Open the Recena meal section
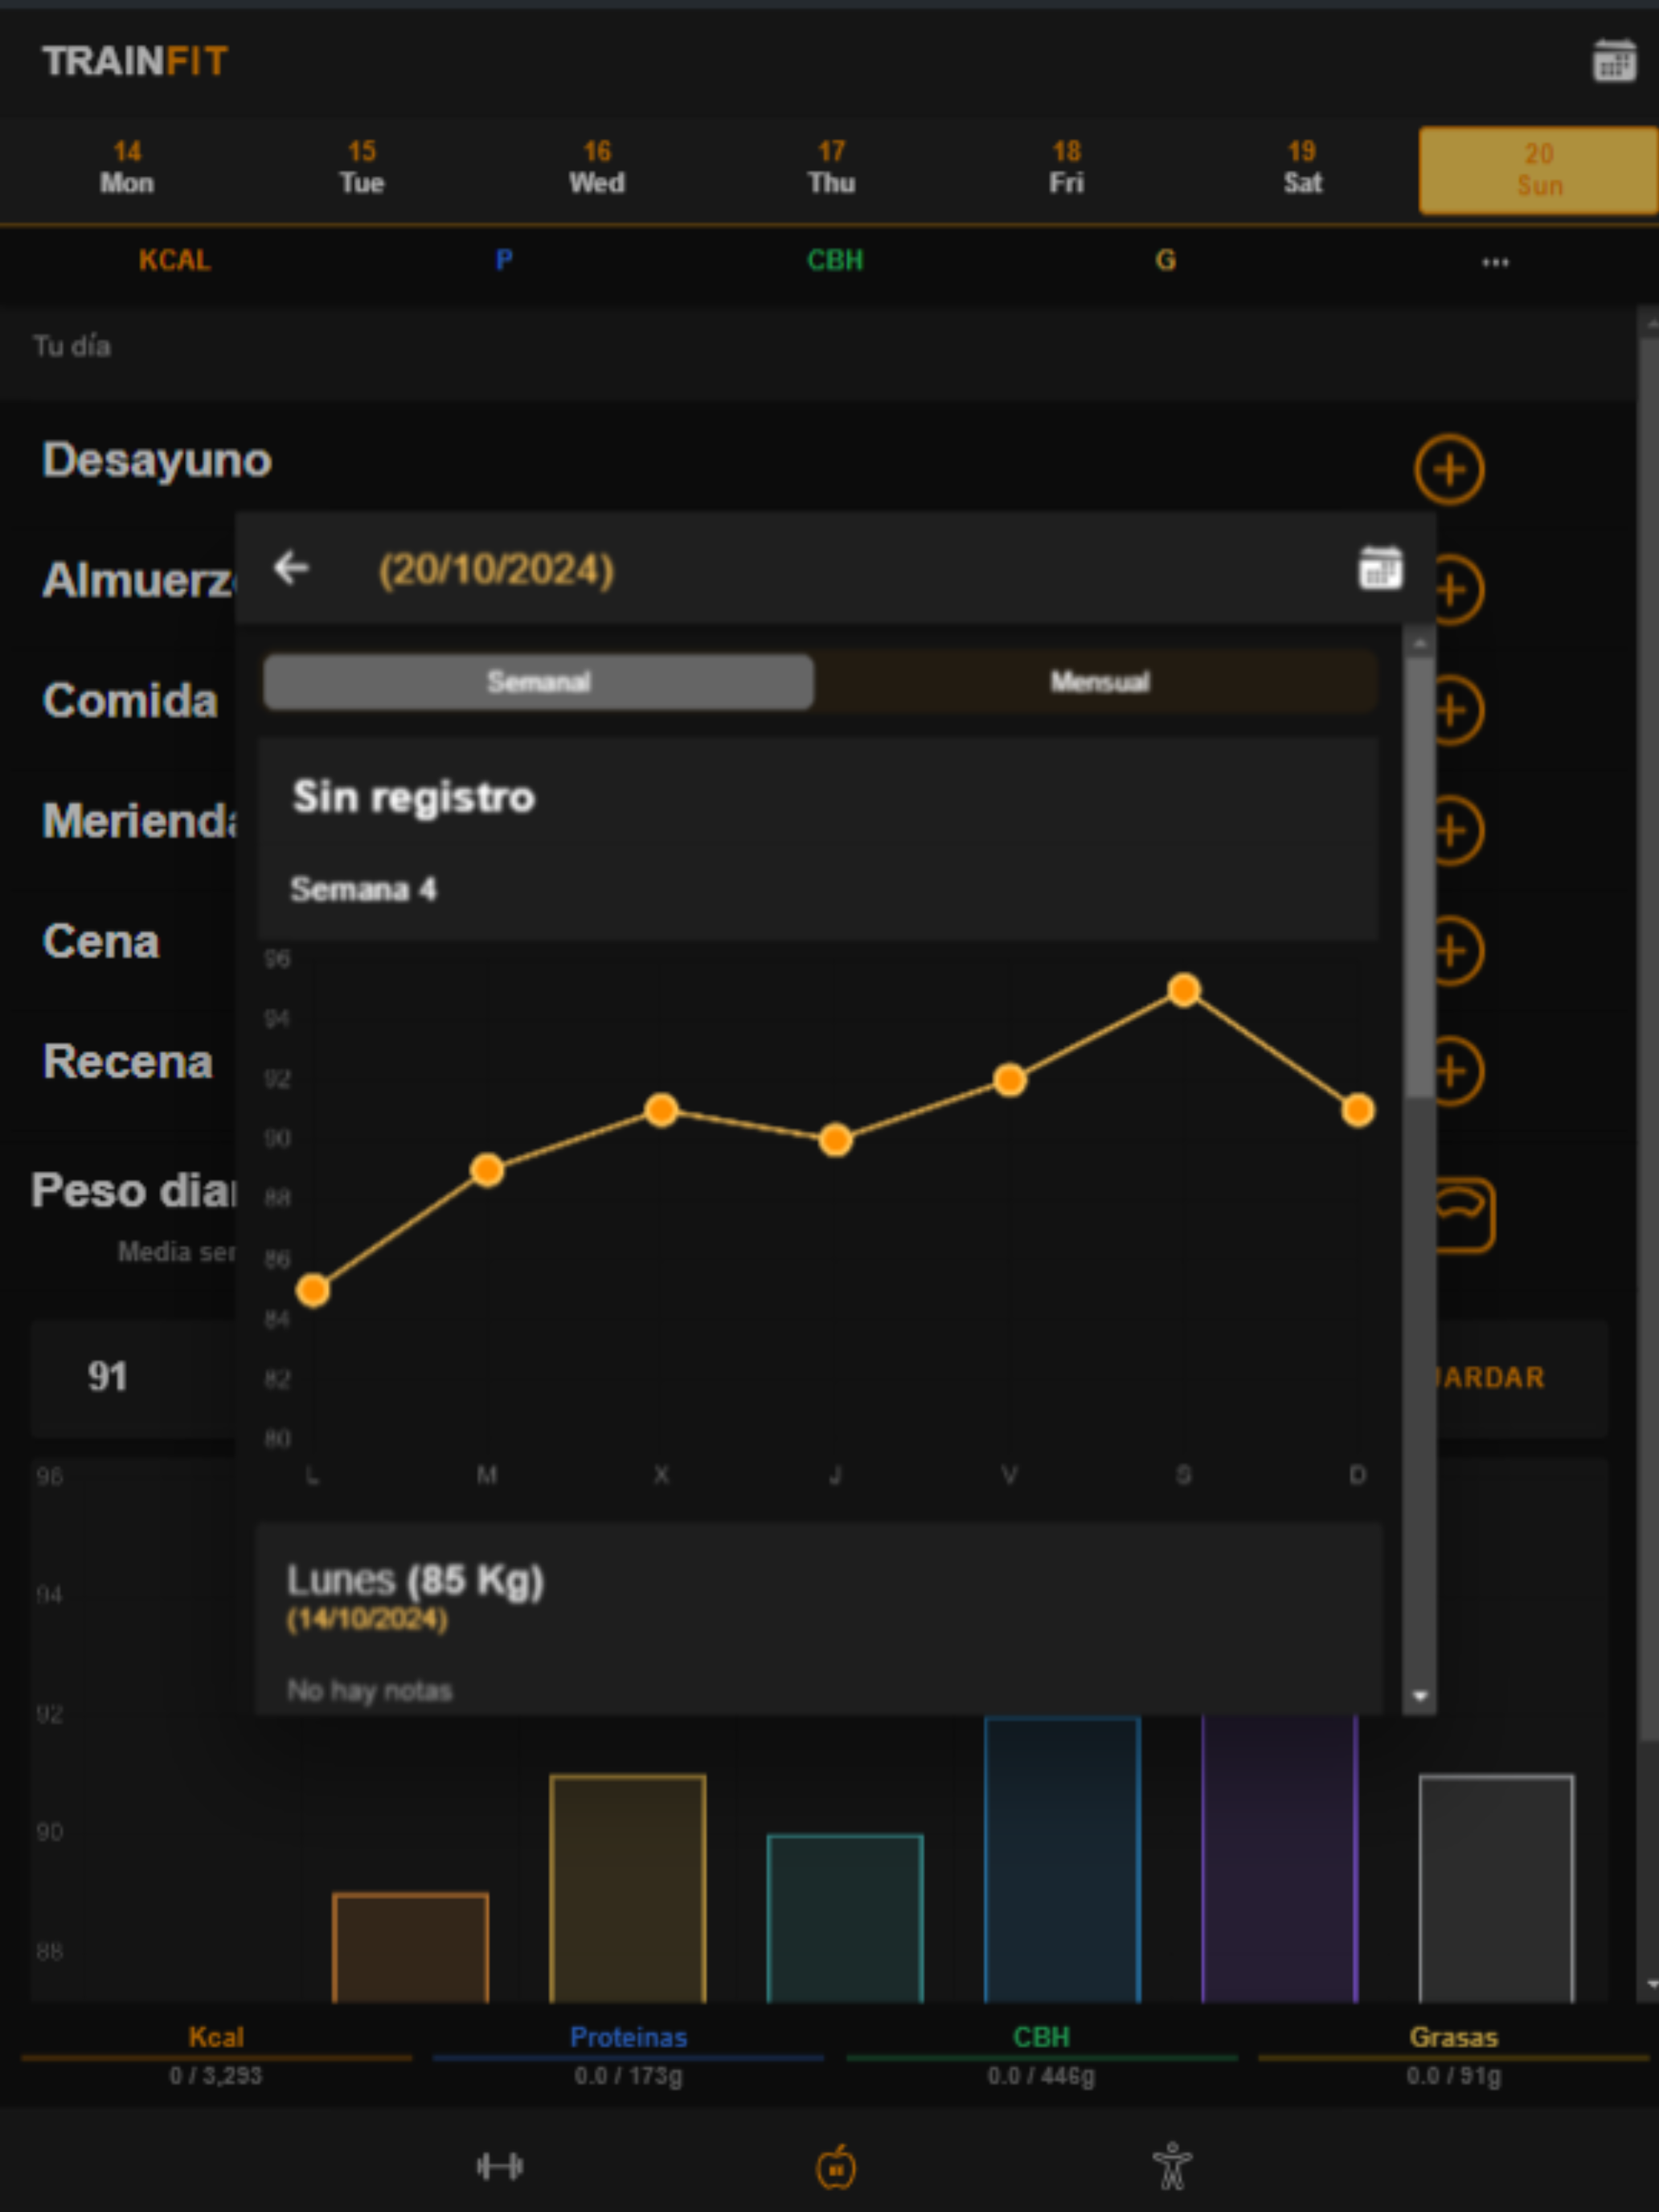This screenshot has height=2212, width=1659. click(128, 1061)
